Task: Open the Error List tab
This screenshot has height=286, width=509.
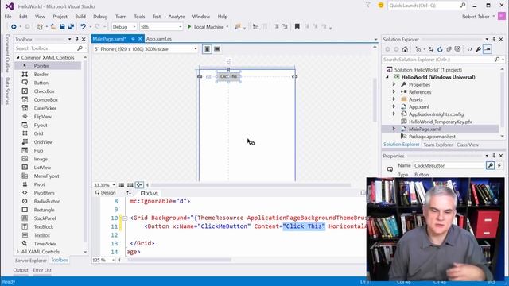Action: [x=42, y=270]
